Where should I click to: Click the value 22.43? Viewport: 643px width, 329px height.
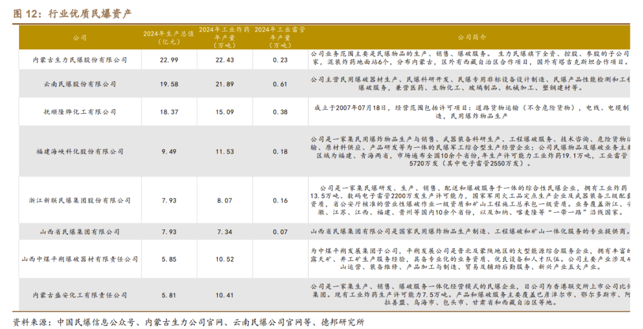coord(224,60)
